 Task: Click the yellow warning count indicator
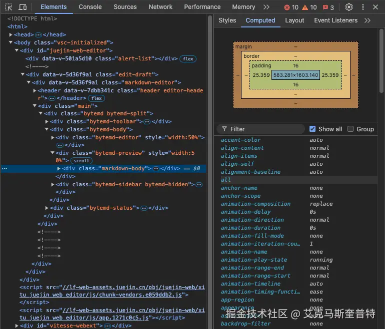309,7
